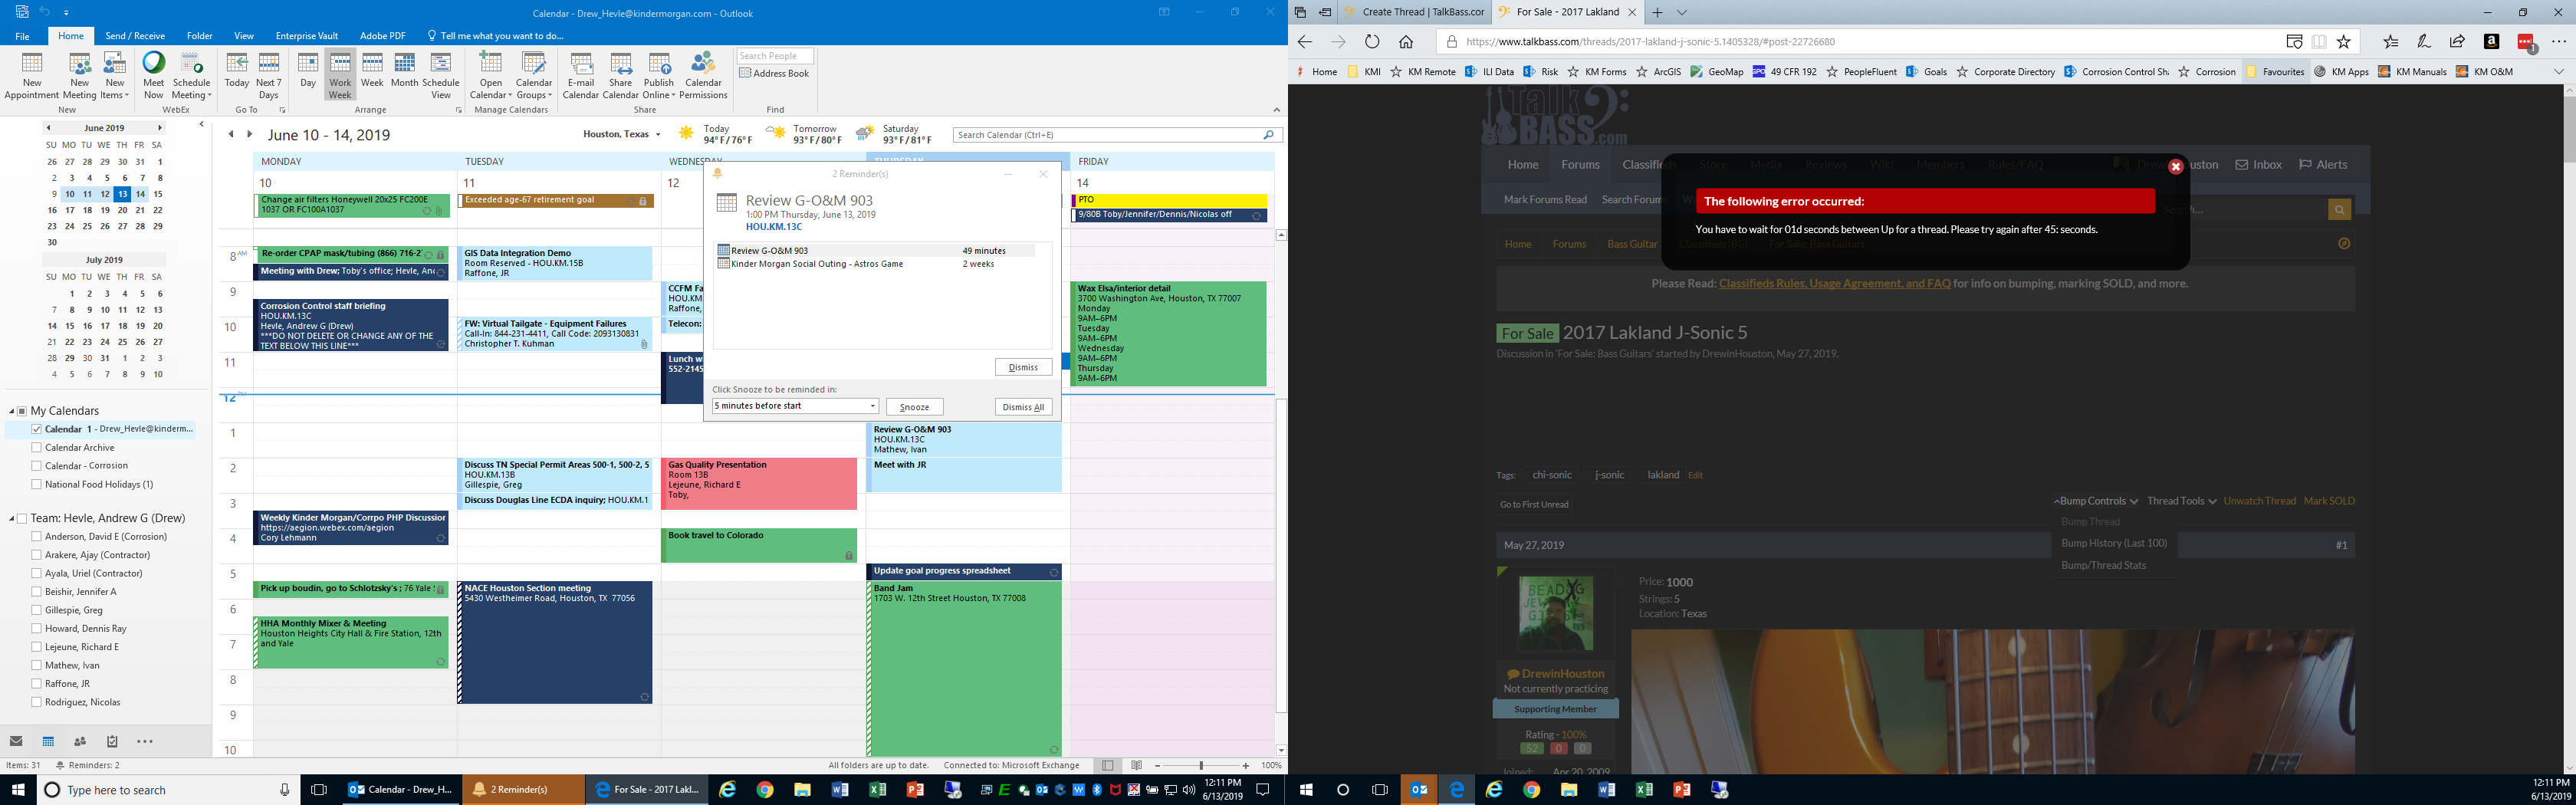The width and height of the screenshot is (2576, 805).
Task: Check Gillespie, Greg calendar
Action: pyautogui.click(x=37, y=610)
